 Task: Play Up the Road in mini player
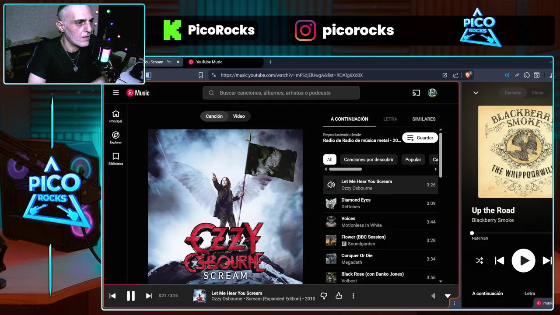tap(523, 261)
